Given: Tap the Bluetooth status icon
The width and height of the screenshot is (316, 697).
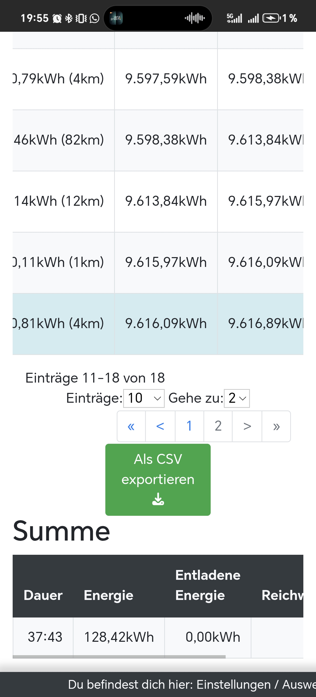Looking at the screenshot, I should coord(69,18).
